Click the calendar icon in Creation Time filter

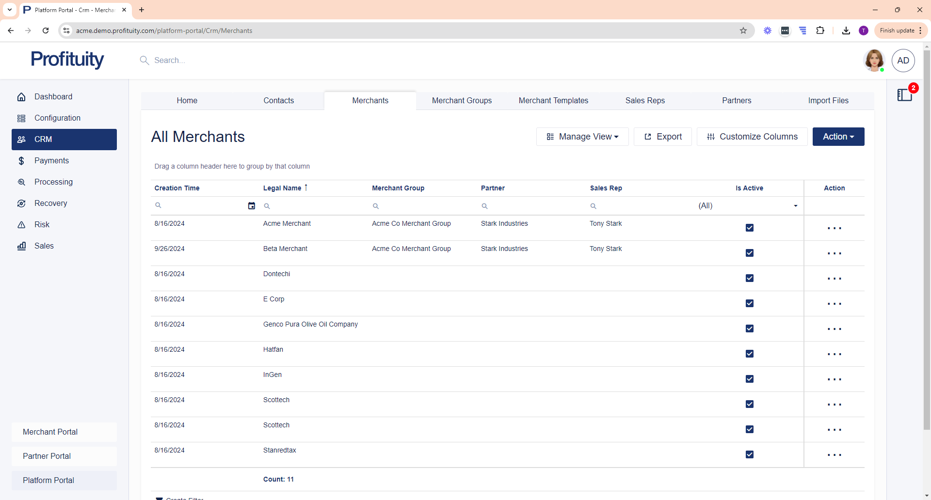click(x=251, y=206)
